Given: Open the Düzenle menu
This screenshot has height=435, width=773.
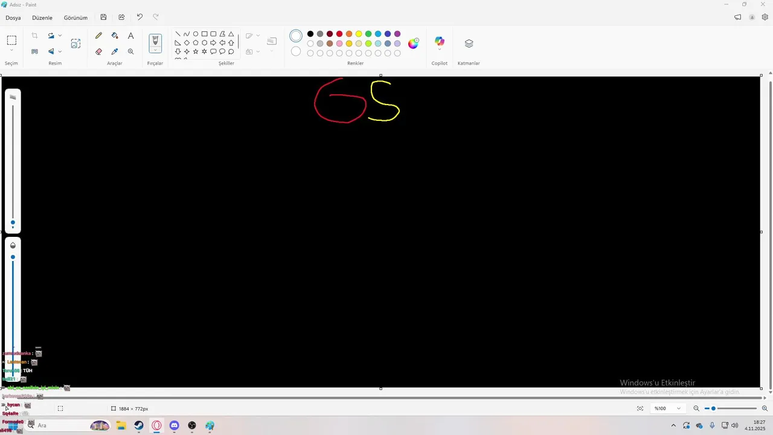Looking at the screenshot, I should point(42,18).
